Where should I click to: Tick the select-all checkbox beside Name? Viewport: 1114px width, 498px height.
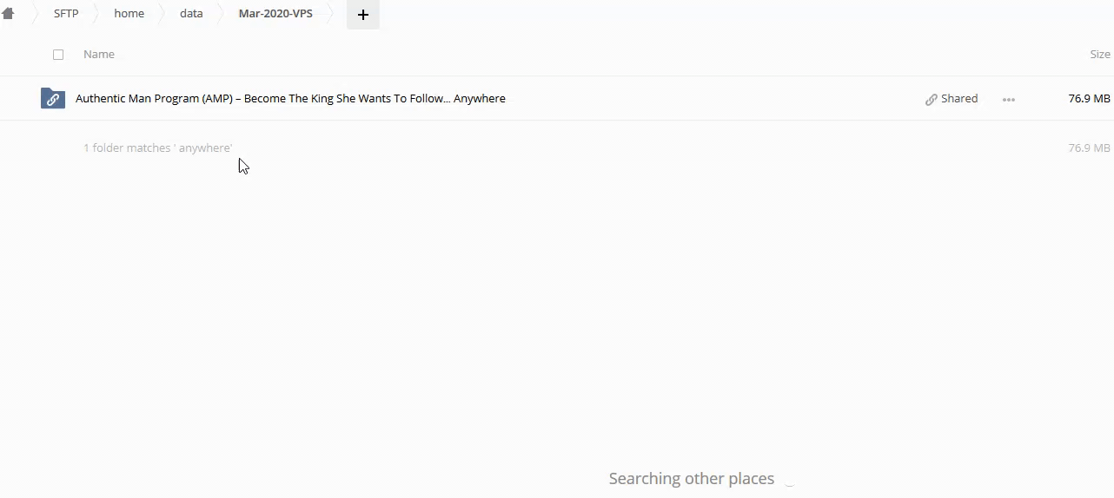pos(58,55)
